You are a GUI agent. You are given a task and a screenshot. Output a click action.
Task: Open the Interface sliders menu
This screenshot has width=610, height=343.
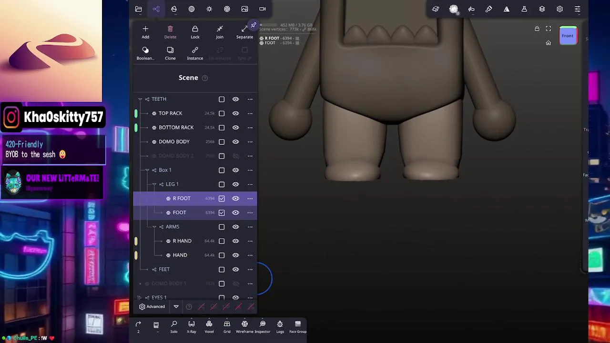point(577,9)
